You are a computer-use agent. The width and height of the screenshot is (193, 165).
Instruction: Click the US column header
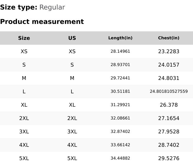pyautogui.click(x=72, y=38)
